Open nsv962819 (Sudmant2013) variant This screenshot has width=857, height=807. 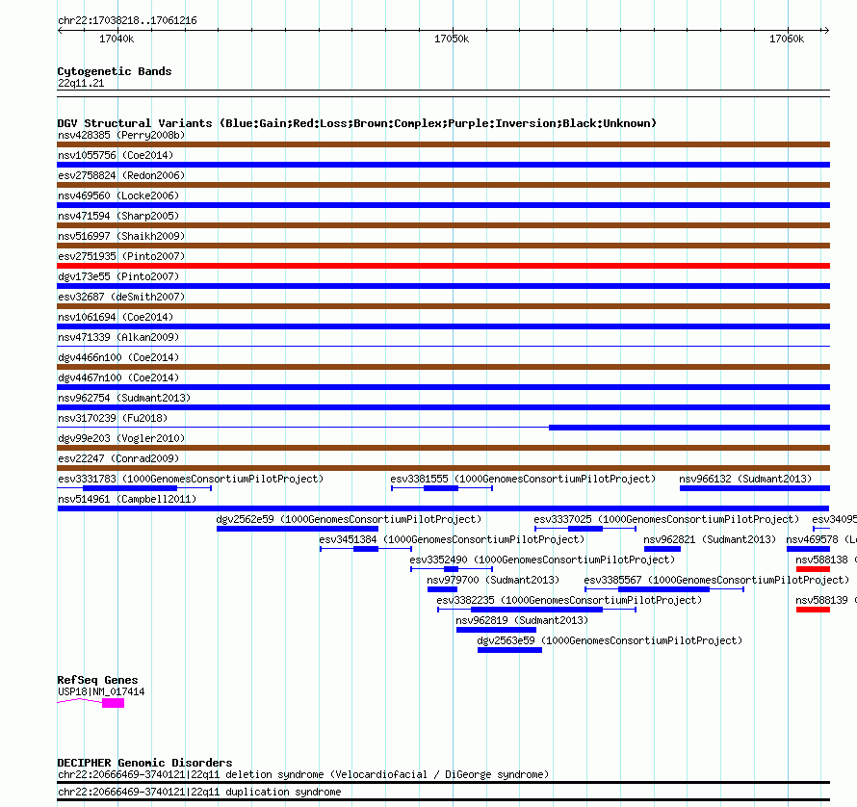point(522,620)
